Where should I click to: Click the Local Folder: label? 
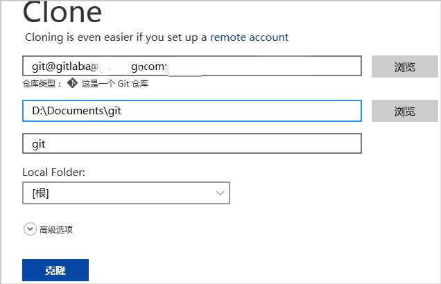pos(53,172)
